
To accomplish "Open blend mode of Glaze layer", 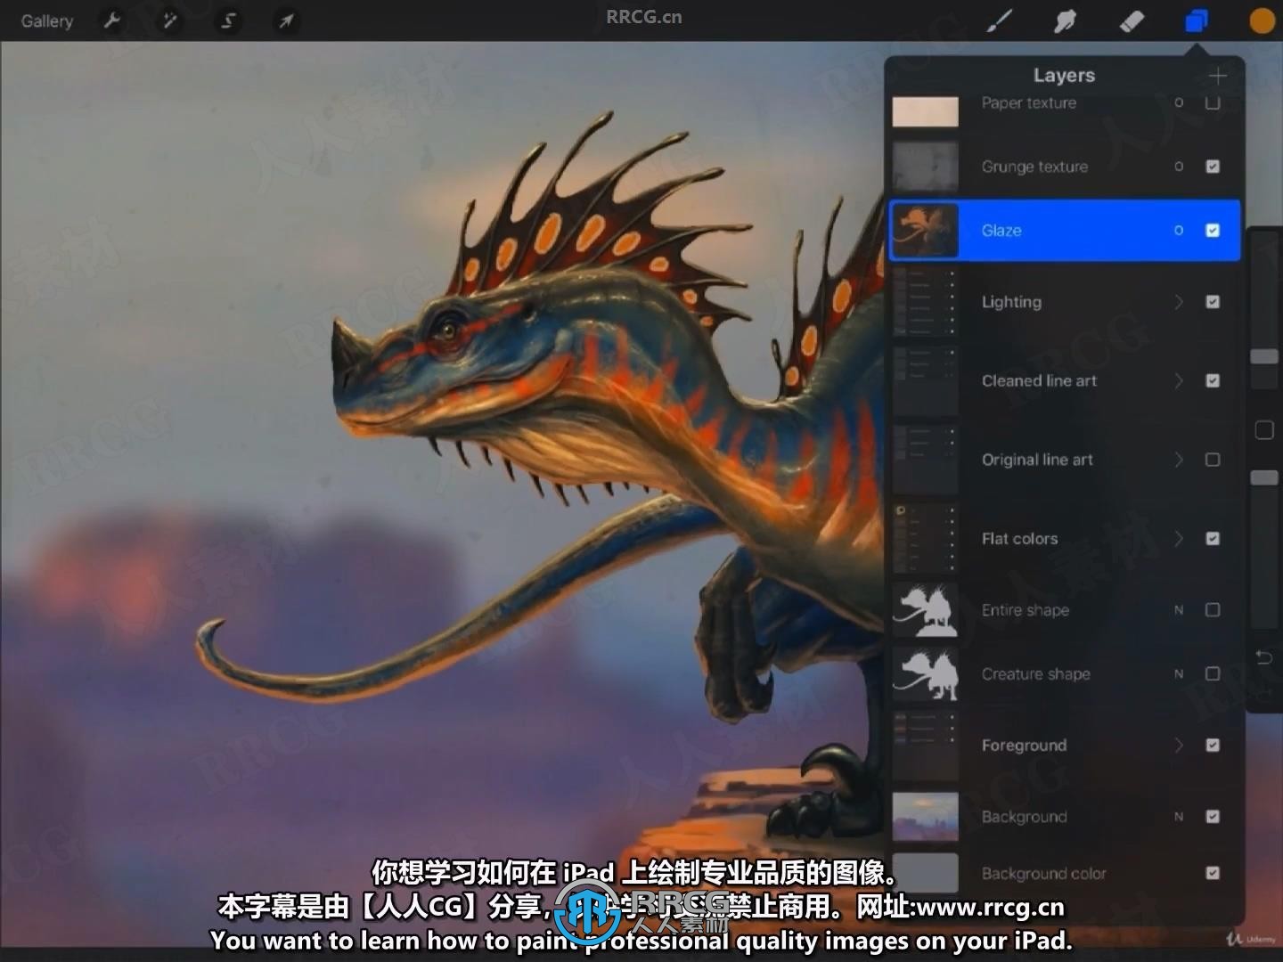I will (1179, 231).
